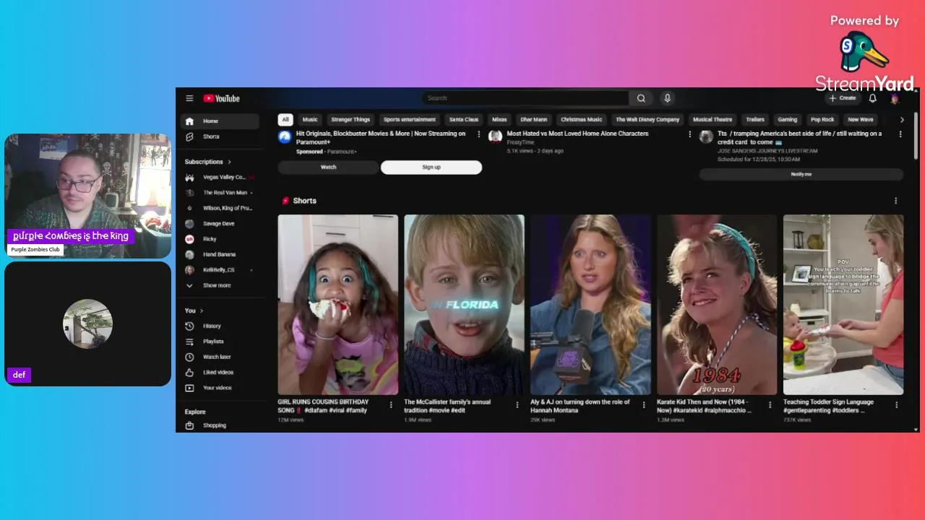The image size is (925, 520).
Task: Select the Christmas Music filter chip
Action: point(581,120)
